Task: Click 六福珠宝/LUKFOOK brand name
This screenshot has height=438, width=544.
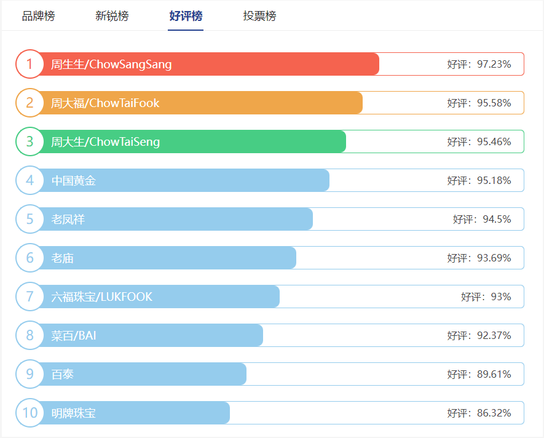Action: pyautogui.click(x=101, y=297)
